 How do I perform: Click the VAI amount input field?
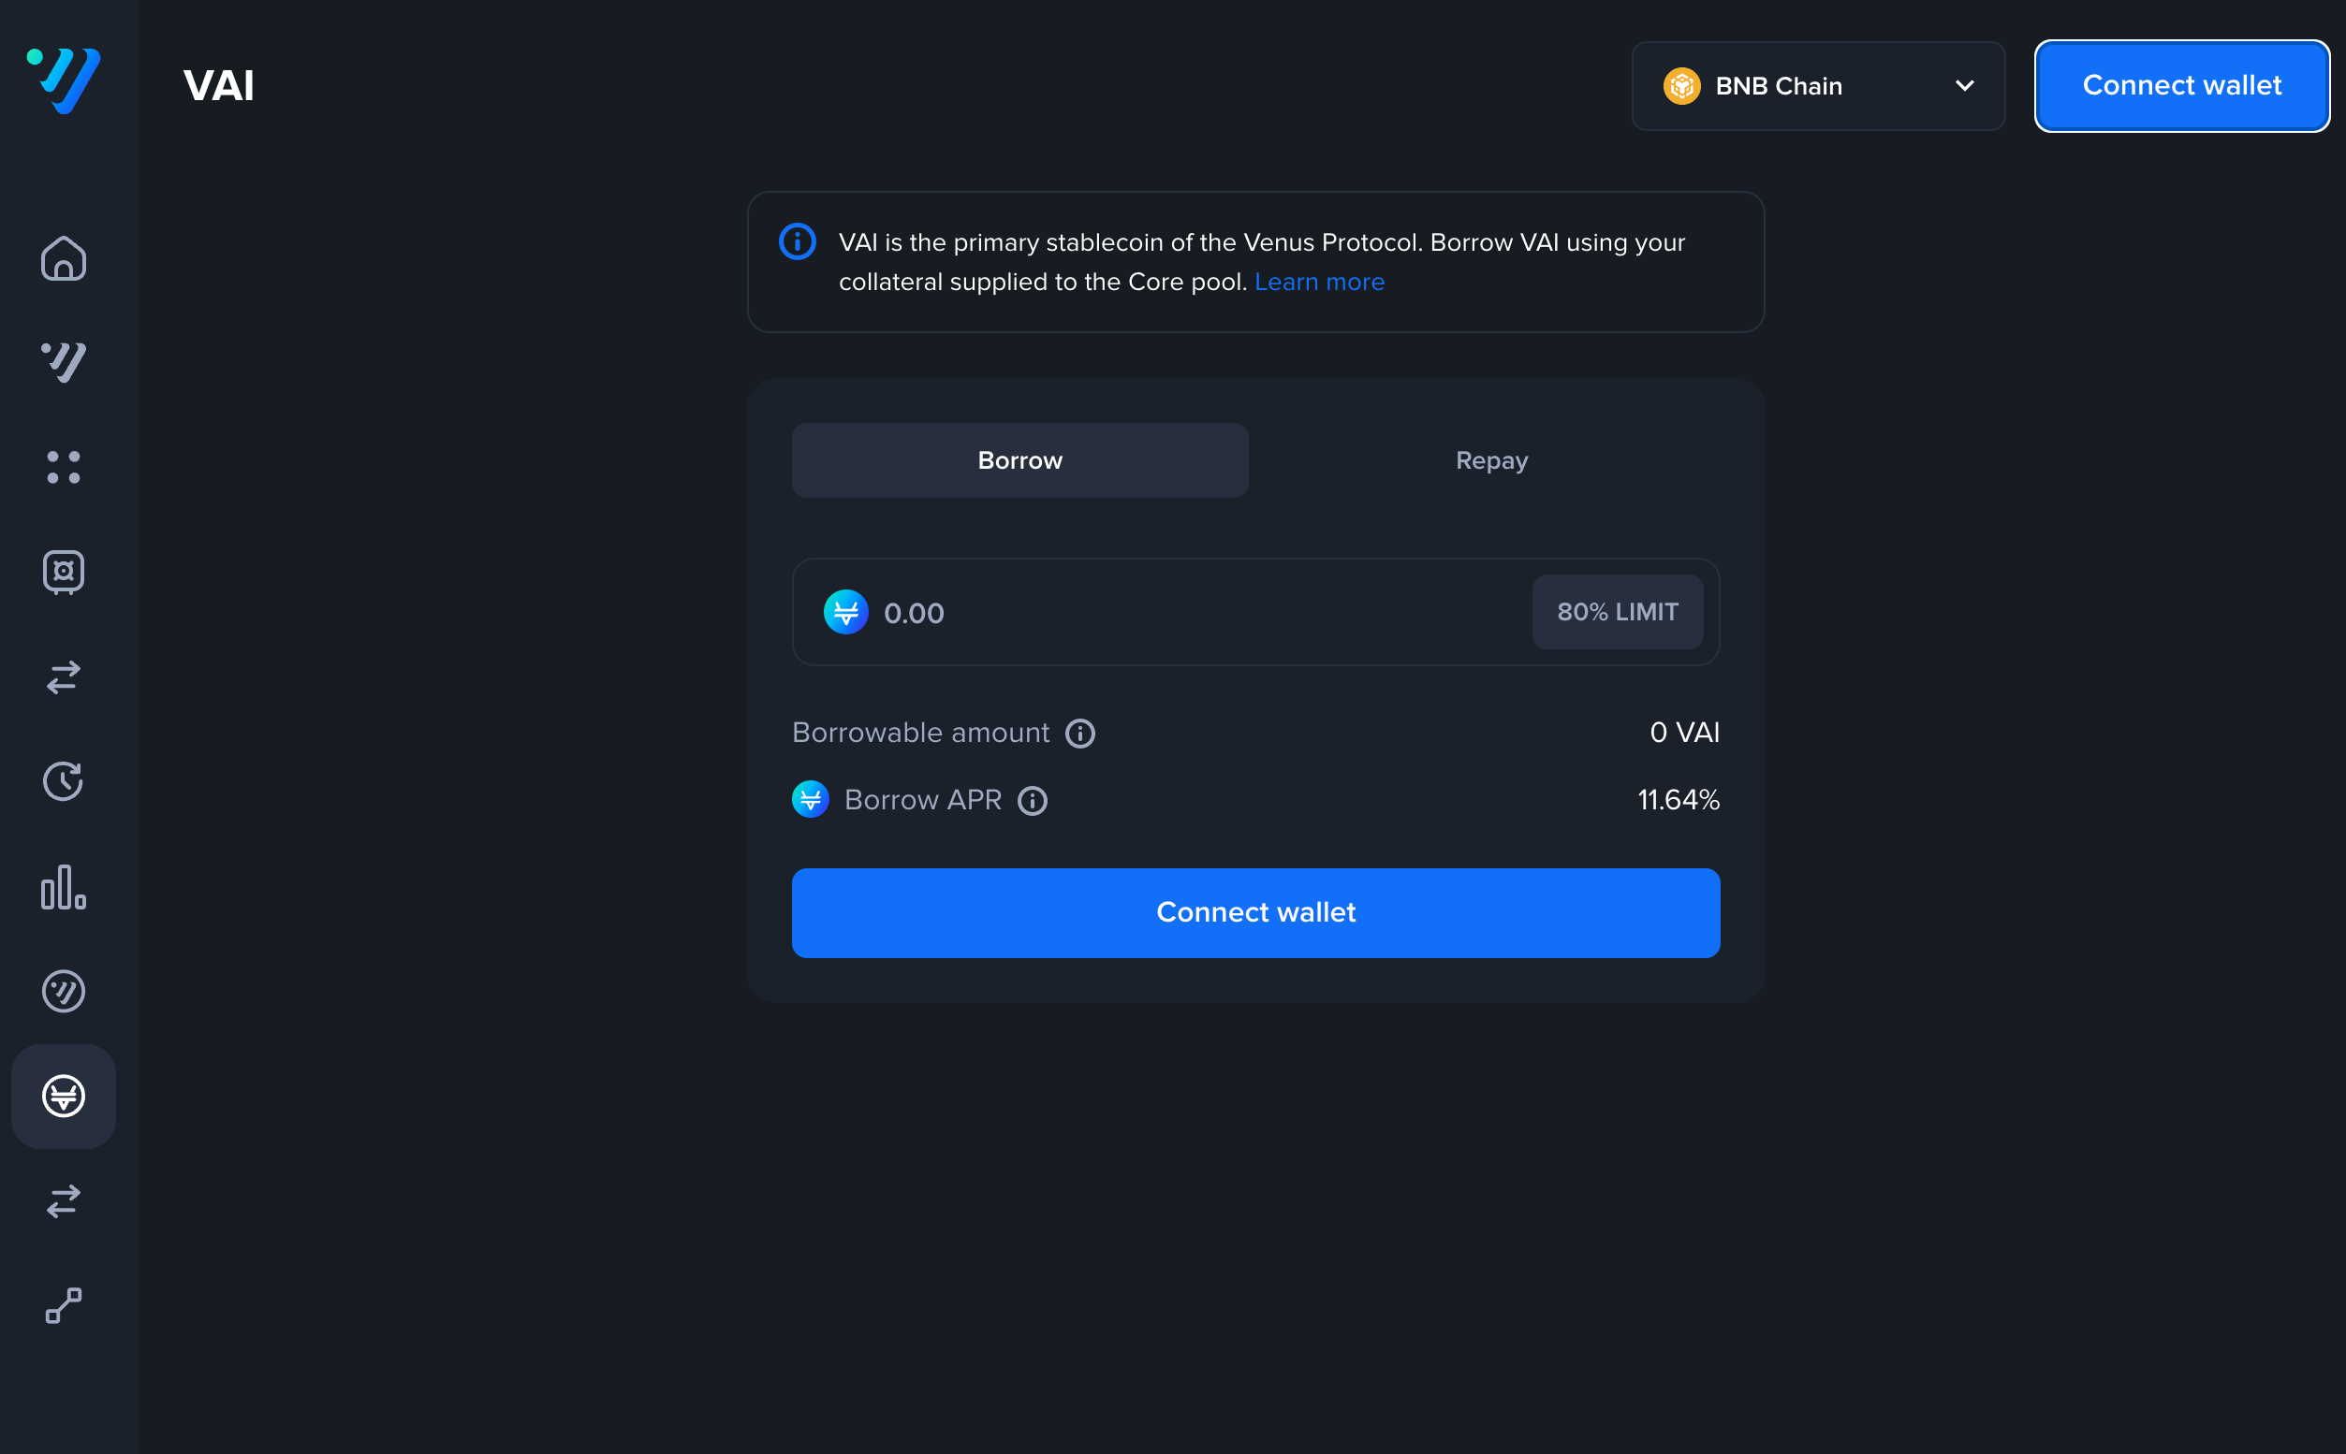(1193, 613)
